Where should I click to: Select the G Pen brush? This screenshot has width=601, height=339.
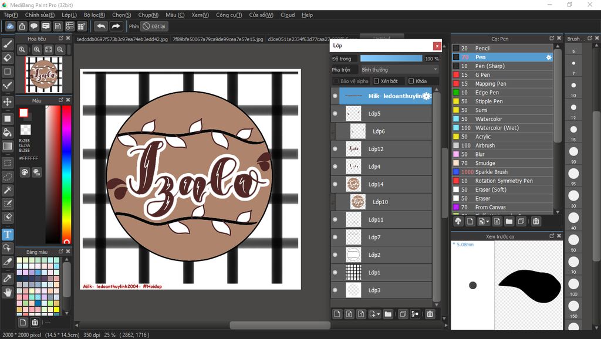click(x=502, y=74)
